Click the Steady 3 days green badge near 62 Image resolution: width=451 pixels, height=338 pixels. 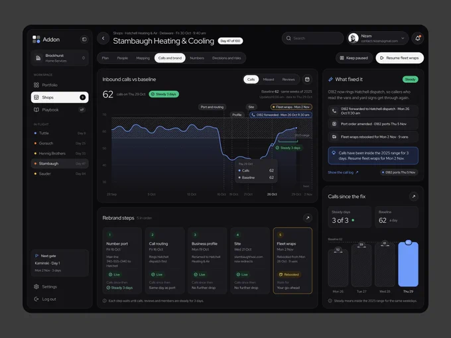tap(164, 94)
